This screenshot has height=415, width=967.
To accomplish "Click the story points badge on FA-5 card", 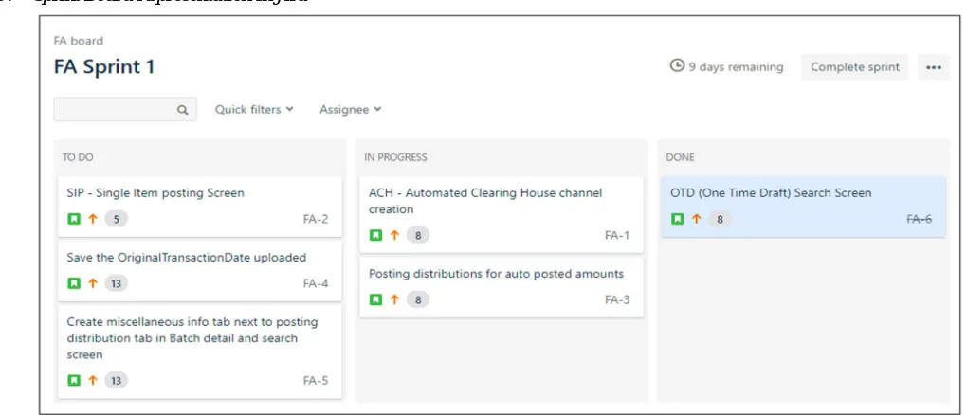I will (116, 381).
